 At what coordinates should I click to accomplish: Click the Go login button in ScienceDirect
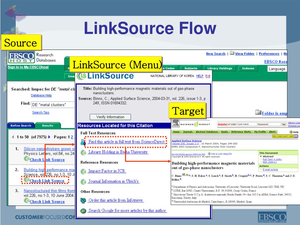[x=284, y=124]
